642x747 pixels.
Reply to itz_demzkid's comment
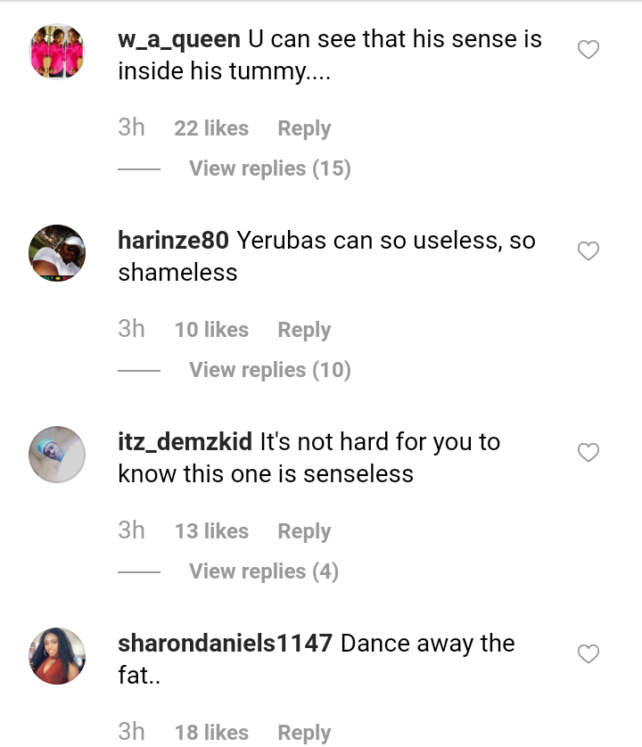click(x=304, y=531)
